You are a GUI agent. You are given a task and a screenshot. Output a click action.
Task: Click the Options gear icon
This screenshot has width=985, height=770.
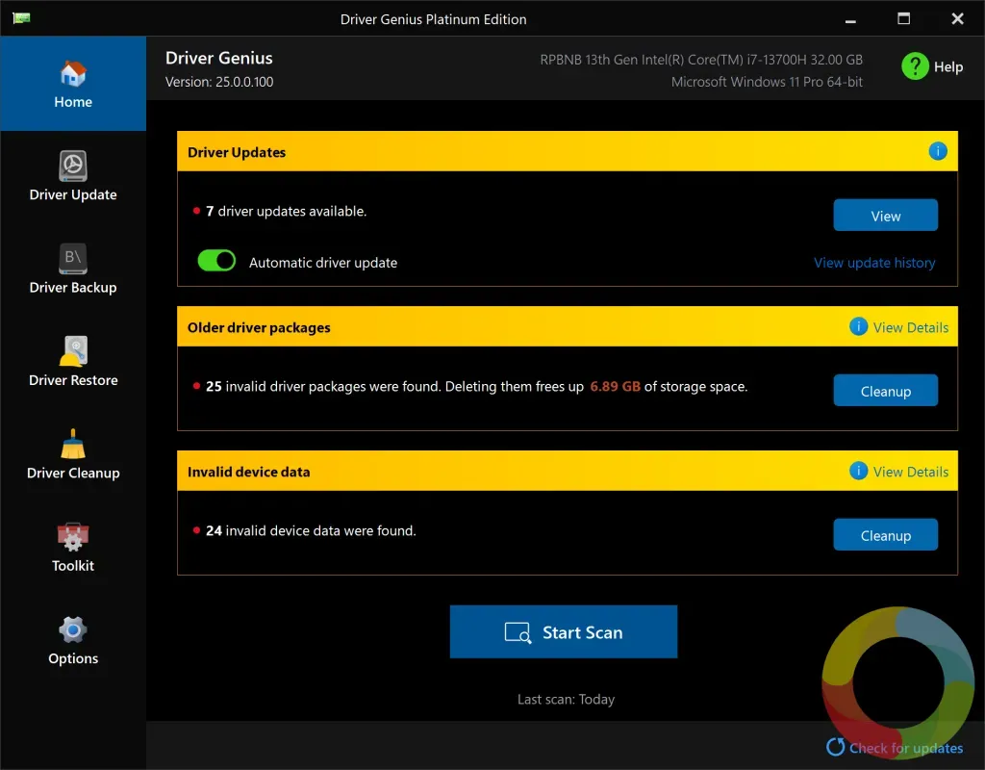[73, 629]
